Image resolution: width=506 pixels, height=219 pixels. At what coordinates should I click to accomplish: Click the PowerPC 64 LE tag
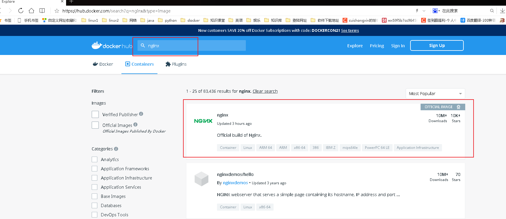click(x=377, y=148)
